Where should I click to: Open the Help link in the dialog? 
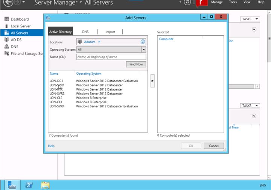51,146
